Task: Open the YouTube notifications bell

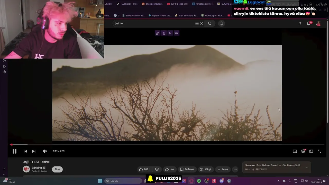Action: coord(309,23)
